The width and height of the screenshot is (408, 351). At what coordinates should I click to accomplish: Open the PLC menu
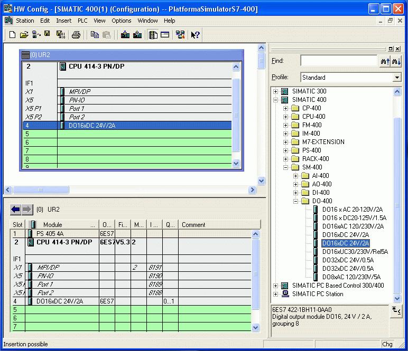(82, 21)
